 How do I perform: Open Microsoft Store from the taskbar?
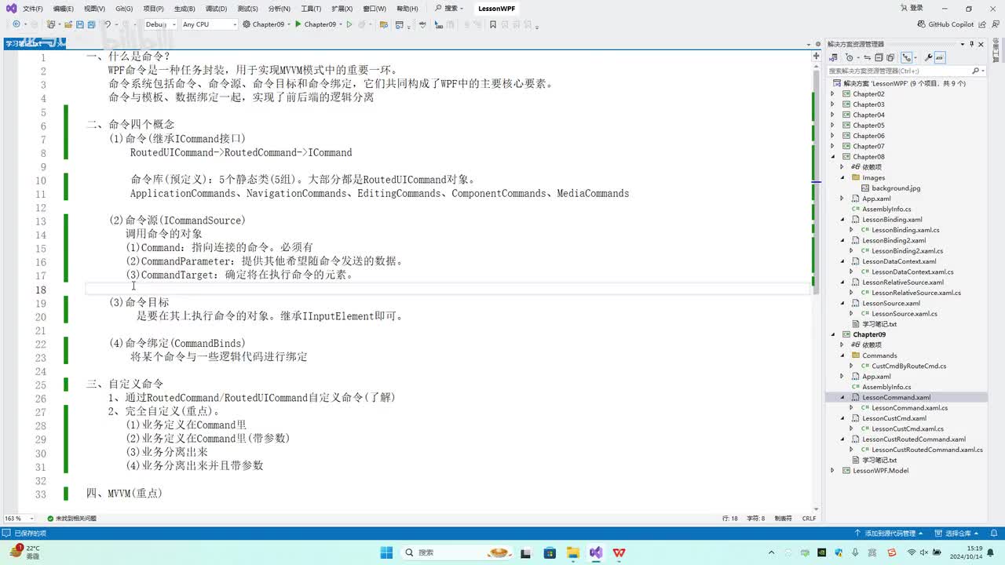click(x=549, y=552)
